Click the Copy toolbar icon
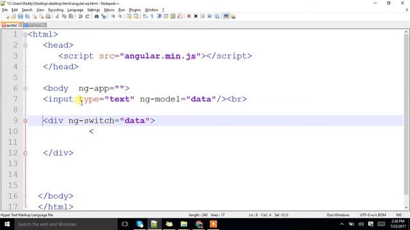This screenshot has height=230, width=410. point(64,17)
